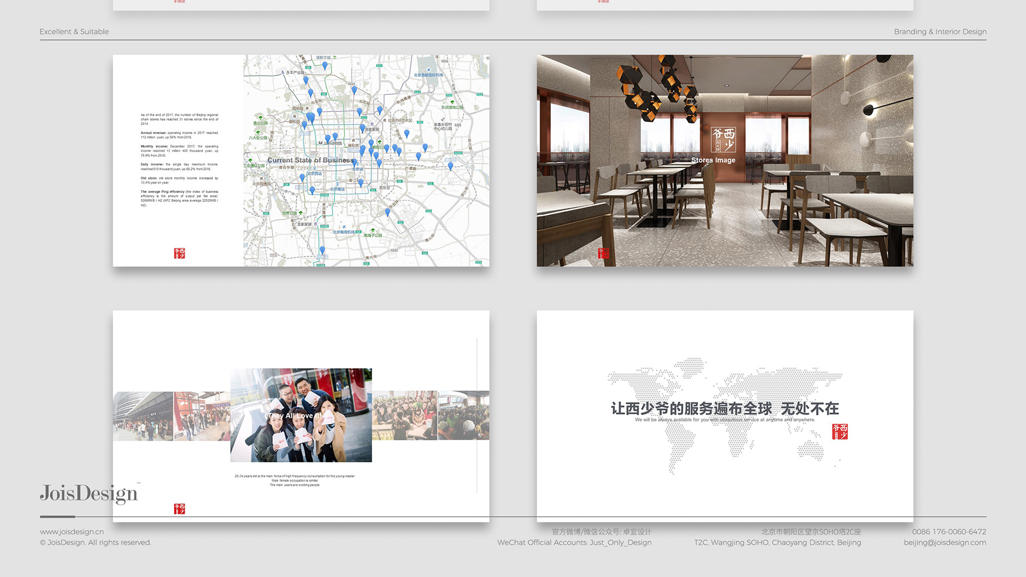Click phone number 0086 176-0060-6472

click(949, 532)
